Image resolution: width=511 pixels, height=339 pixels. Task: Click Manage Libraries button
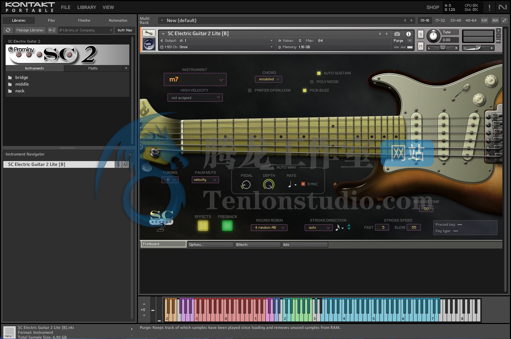tap(30, 30)
